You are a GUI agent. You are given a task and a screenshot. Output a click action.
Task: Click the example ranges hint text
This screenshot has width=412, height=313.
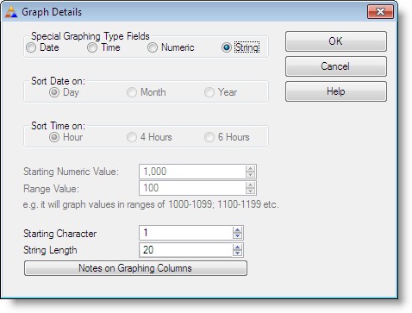point(151,204)
